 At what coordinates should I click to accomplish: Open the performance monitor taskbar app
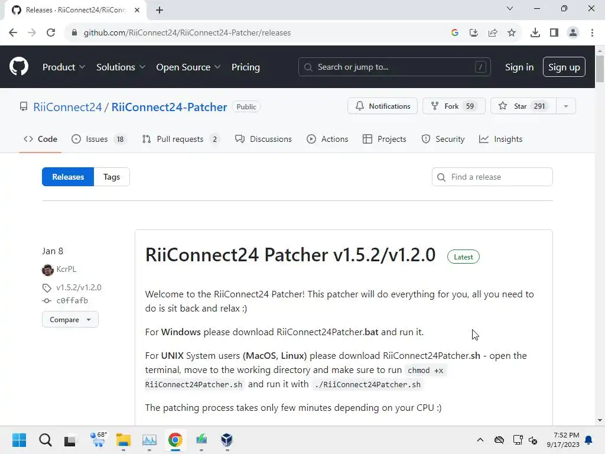(149, 440)
